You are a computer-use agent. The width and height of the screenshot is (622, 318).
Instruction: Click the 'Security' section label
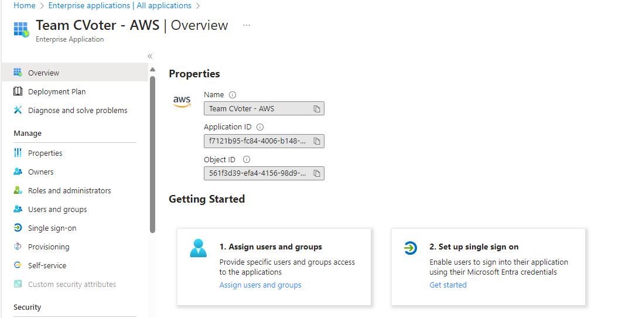(27, 307)
